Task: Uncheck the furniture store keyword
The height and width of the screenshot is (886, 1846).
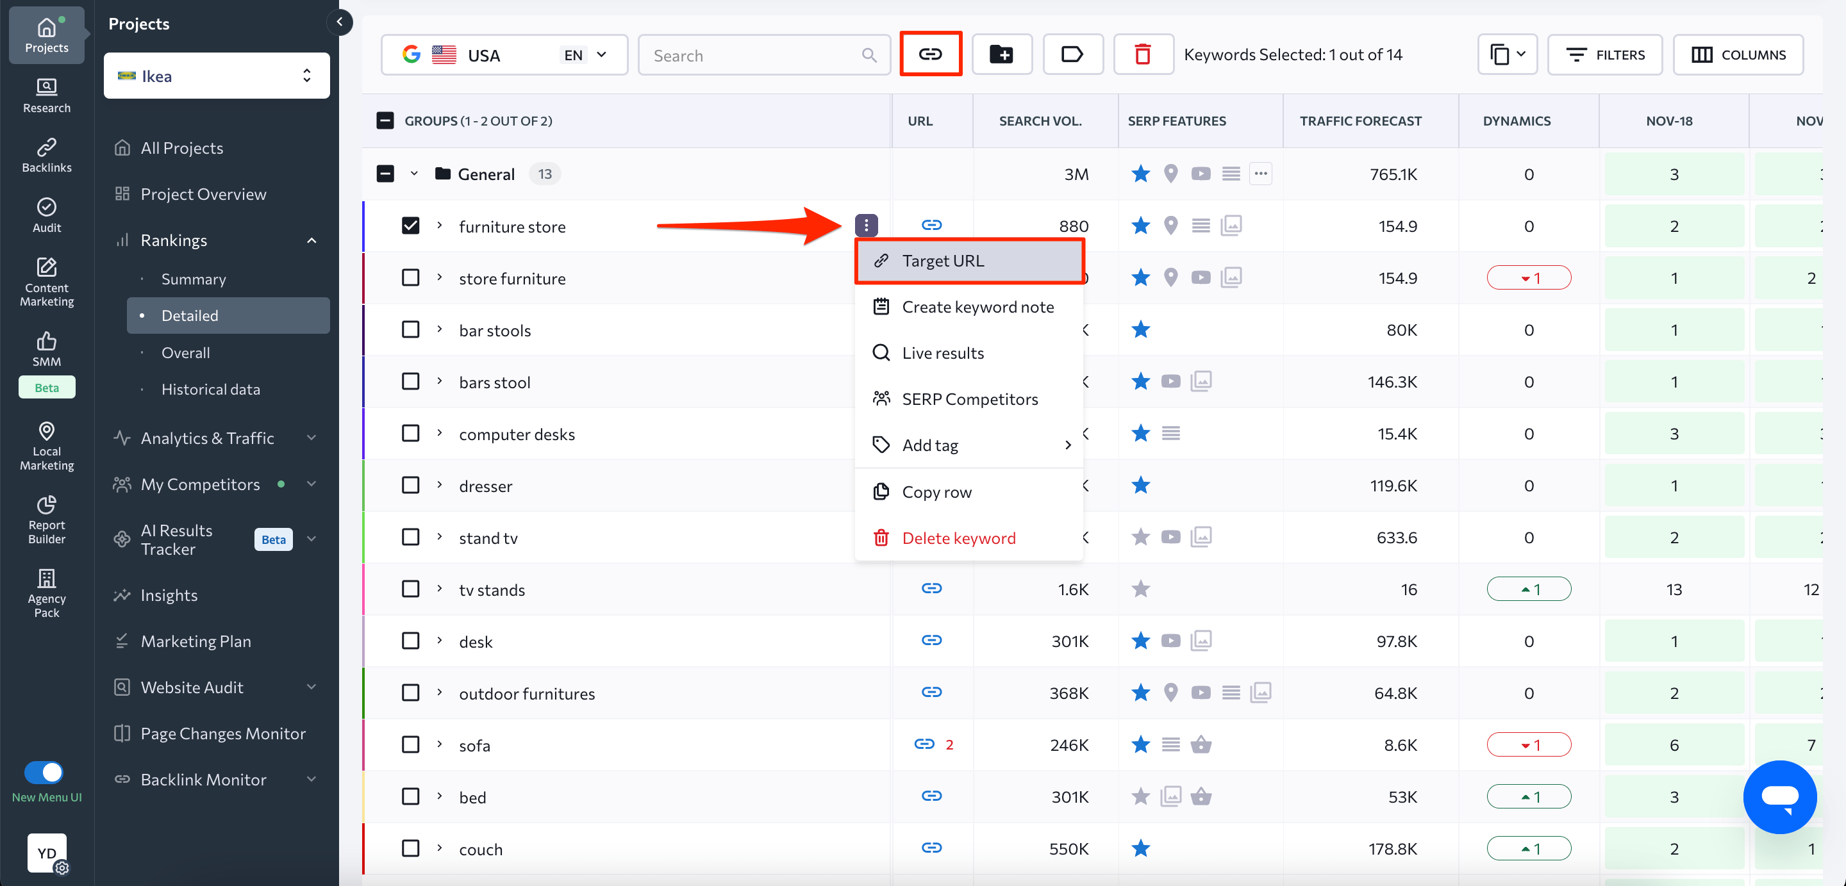Action: (x=411, y=226)
